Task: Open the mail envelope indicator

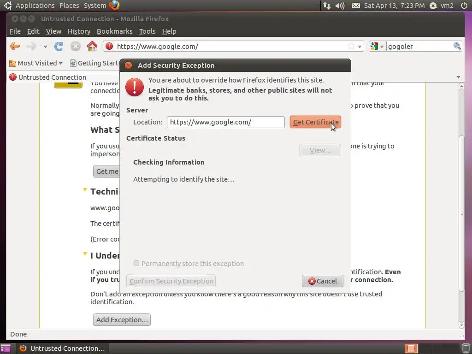Action: point(356,6)
